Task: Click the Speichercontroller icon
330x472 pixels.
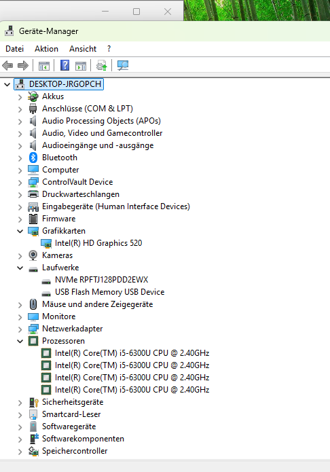Action: pyautogui.click(x=33, y=451)
